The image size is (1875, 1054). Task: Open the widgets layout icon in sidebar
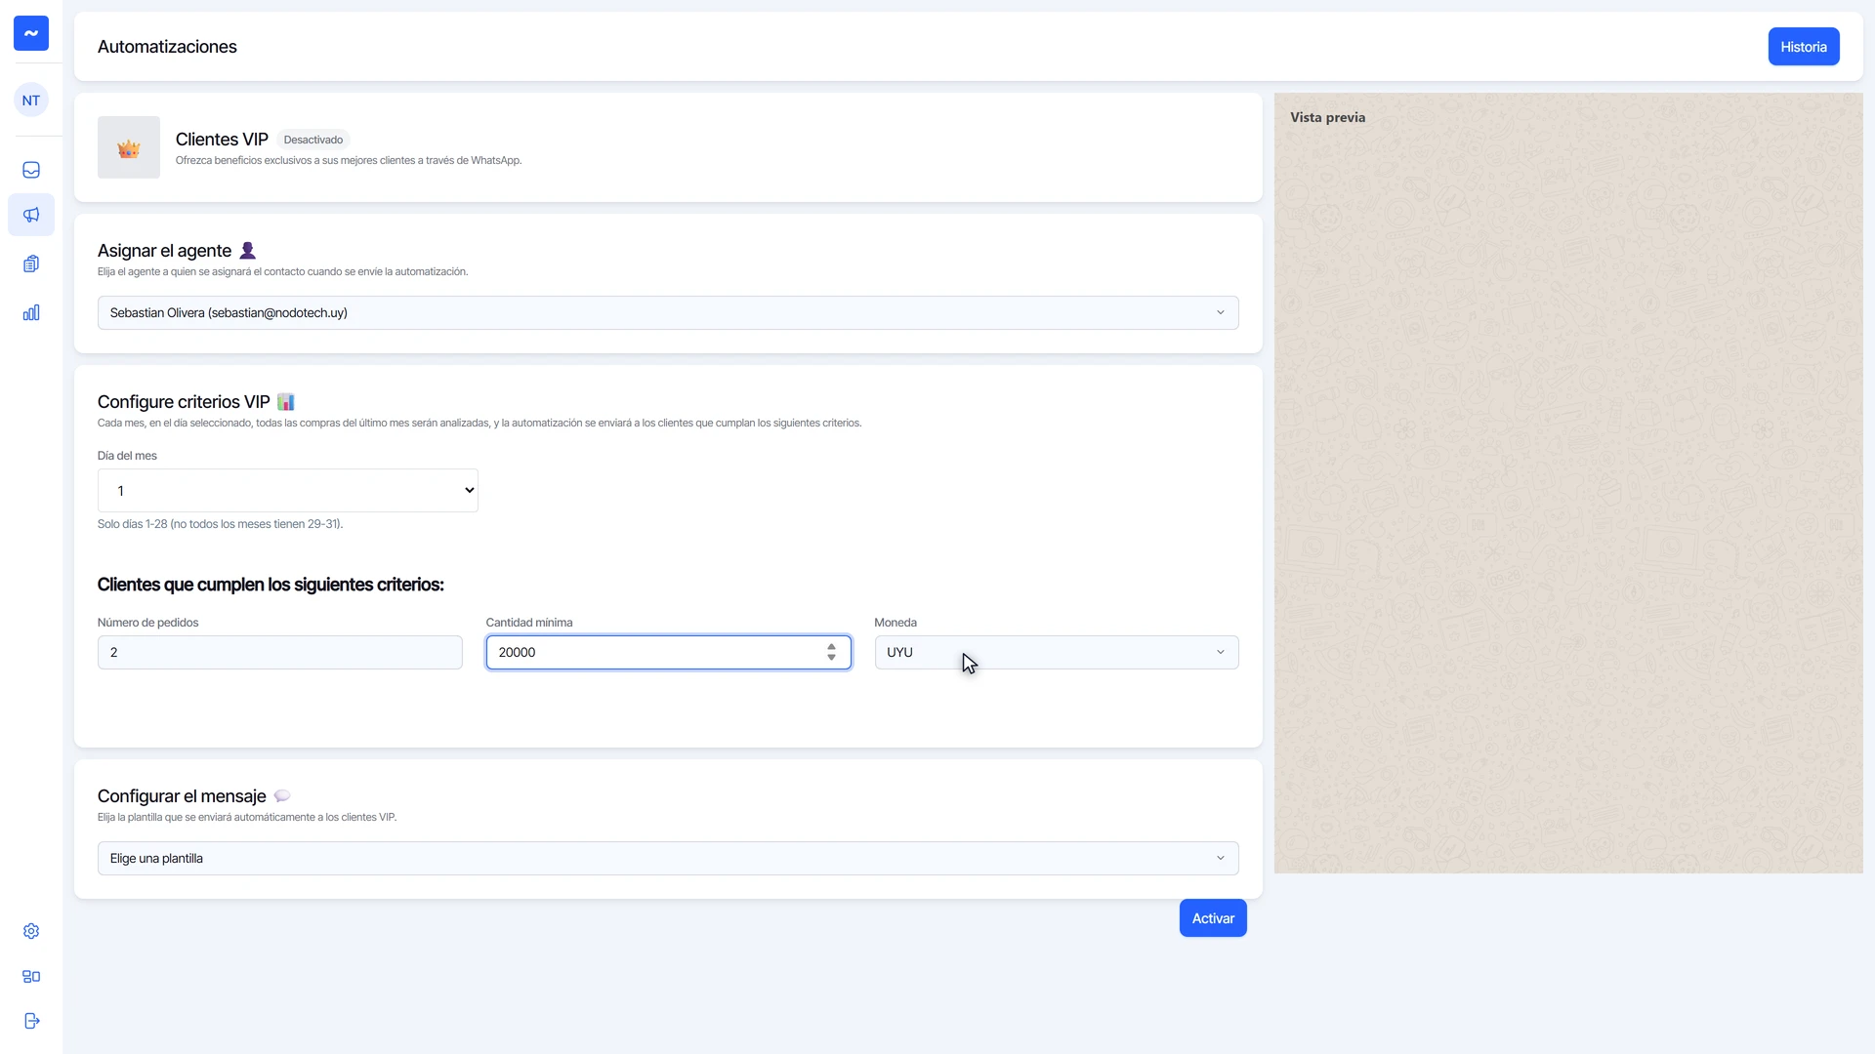(31, 976)
